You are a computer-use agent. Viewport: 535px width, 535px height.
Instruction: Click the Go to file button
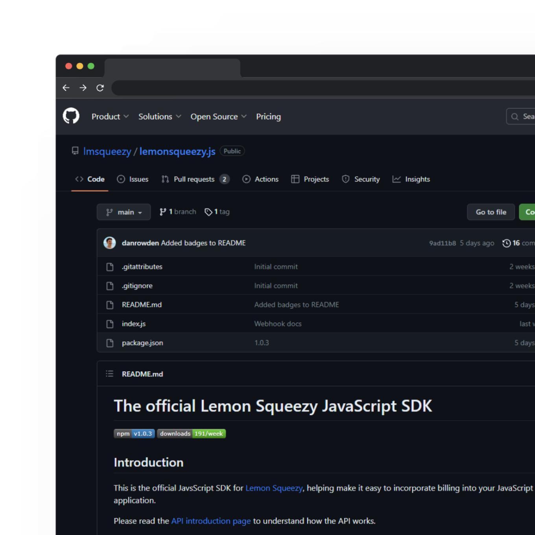(x=491, y=212)
